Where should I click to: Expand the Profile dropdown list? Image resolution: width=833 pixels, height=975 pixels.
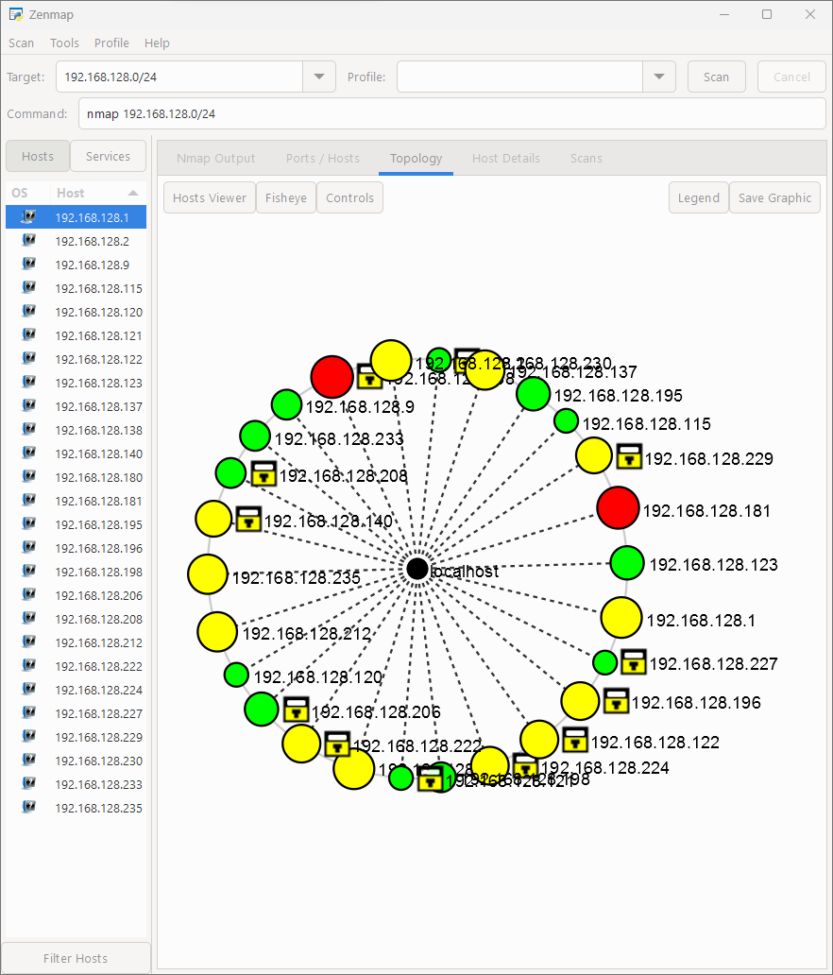(659, 77)
